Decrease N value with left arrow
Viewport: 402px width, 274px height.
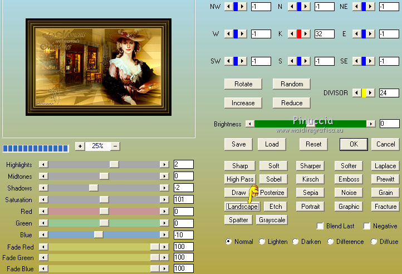292,7
